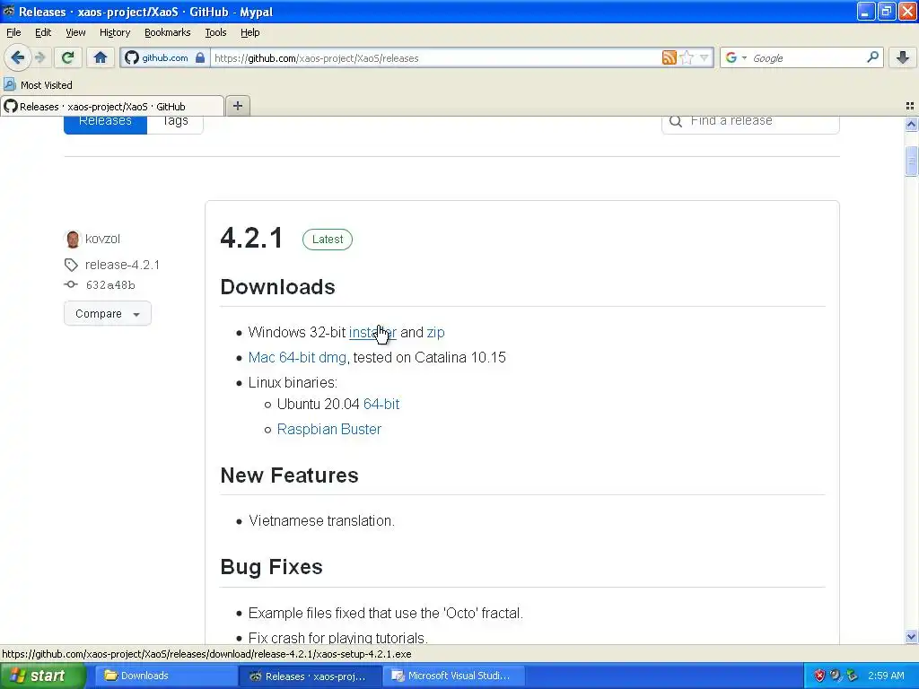919x689 pixels.
Task: Download Ubuntu 20.04 64-bit binary link
Action: point(381,405)
